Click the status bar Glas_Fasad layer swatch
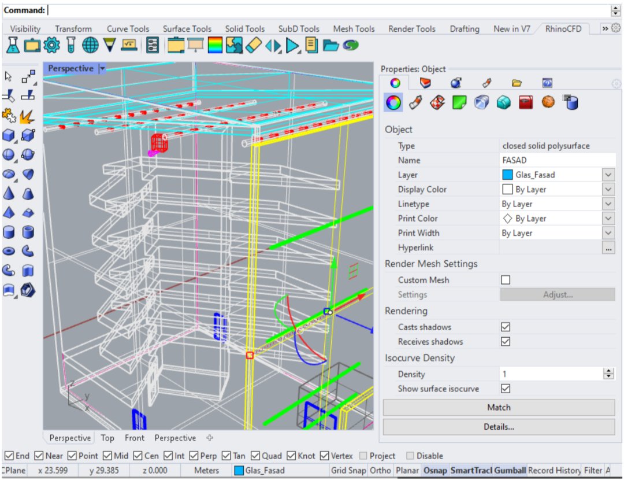This screenshot has width=624, height=480. [239, 470]
